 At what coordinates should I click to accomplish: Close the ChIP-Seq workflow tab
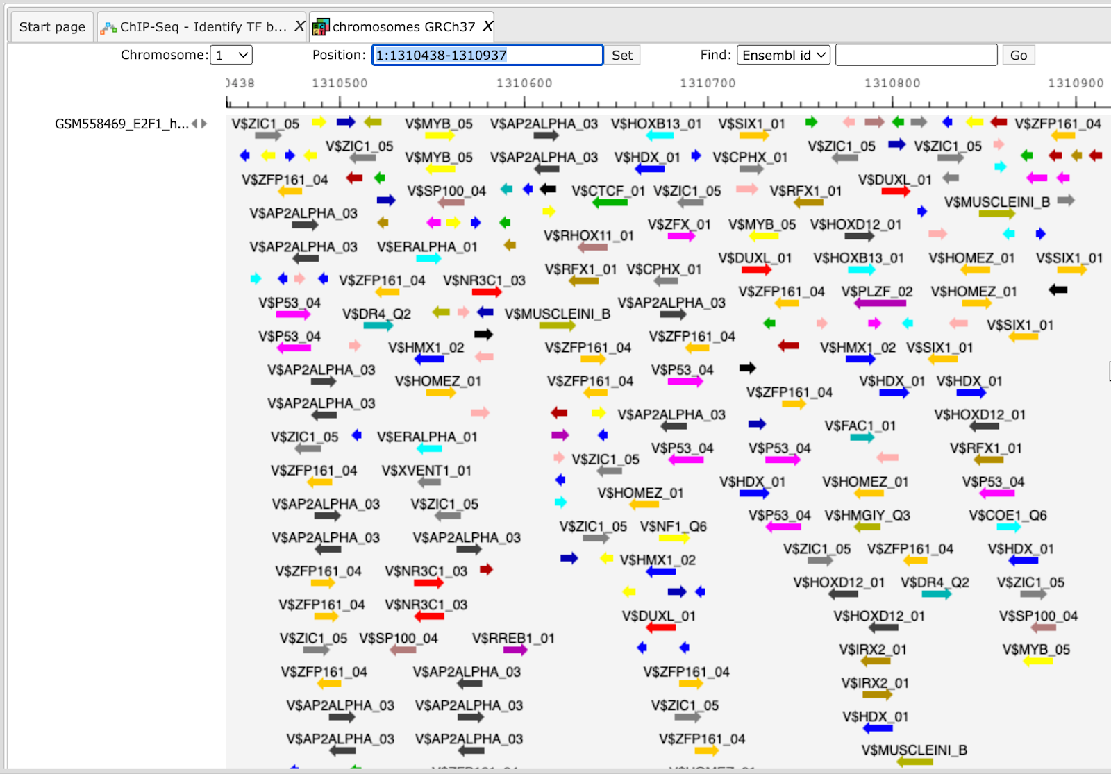(x=299, y=26)
